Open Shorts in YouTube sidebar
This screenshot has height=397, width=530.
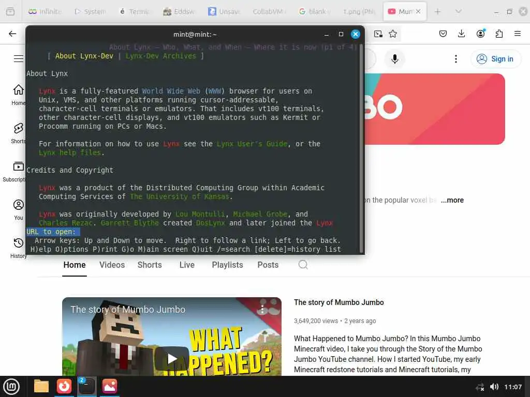pos(18,133)
